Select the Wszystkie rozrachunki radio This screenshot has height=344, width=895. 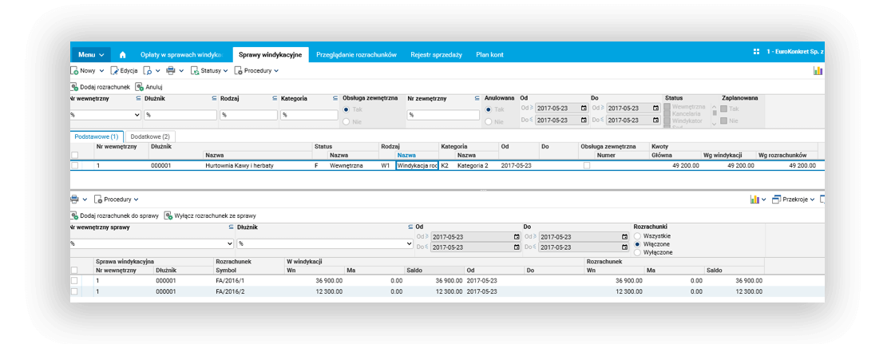click(637, 235)
